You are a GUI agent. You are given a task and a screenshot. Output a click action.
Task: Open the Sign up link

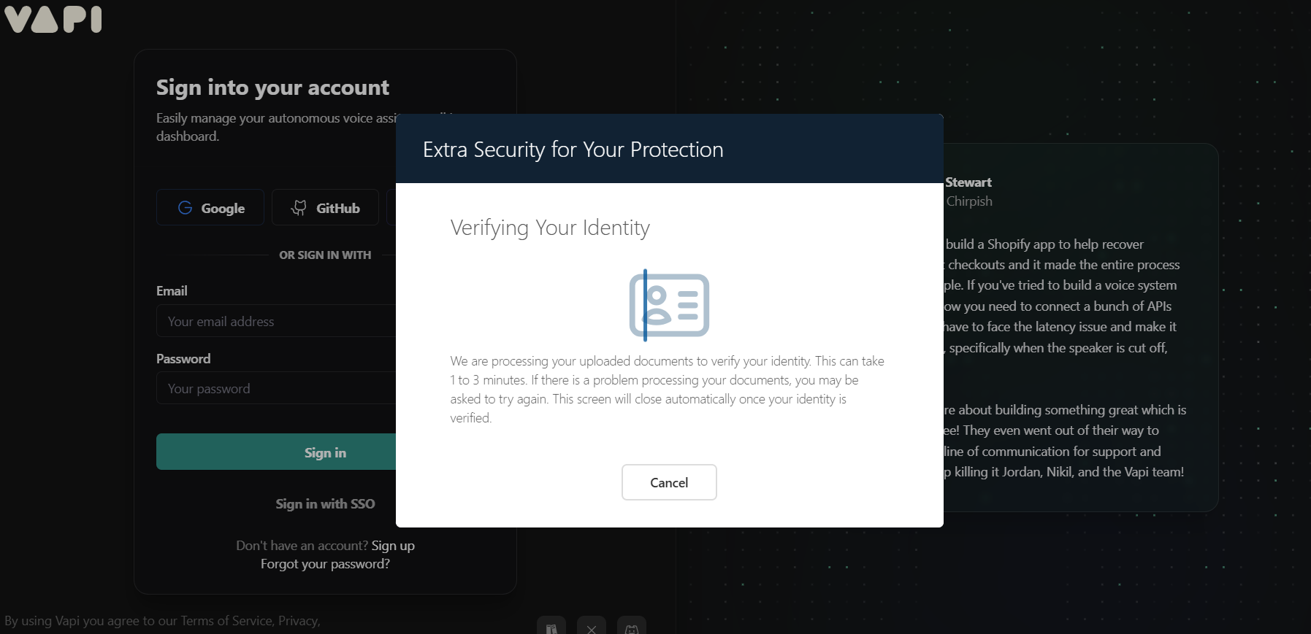(x=393, y=546)
